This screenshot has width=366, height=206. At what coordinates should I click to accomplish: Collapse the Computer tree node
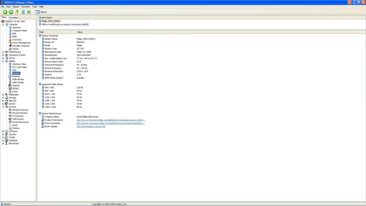pyautogui.click(x=3, y=24)
